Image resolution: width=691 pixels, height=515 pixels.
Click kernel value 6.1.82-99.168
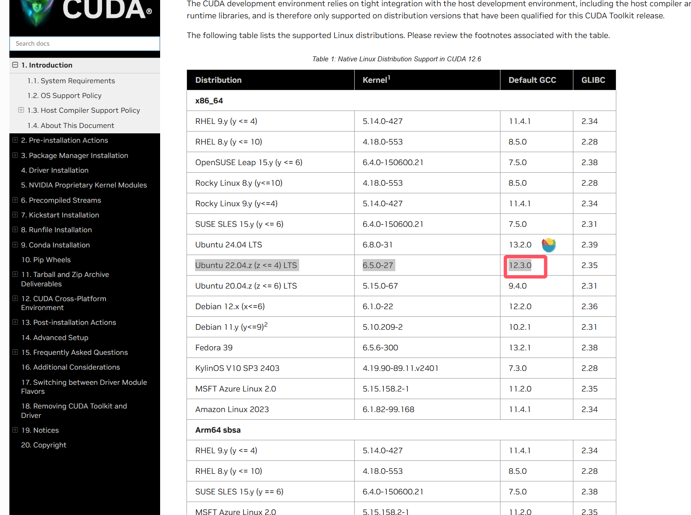click(388, 409)
